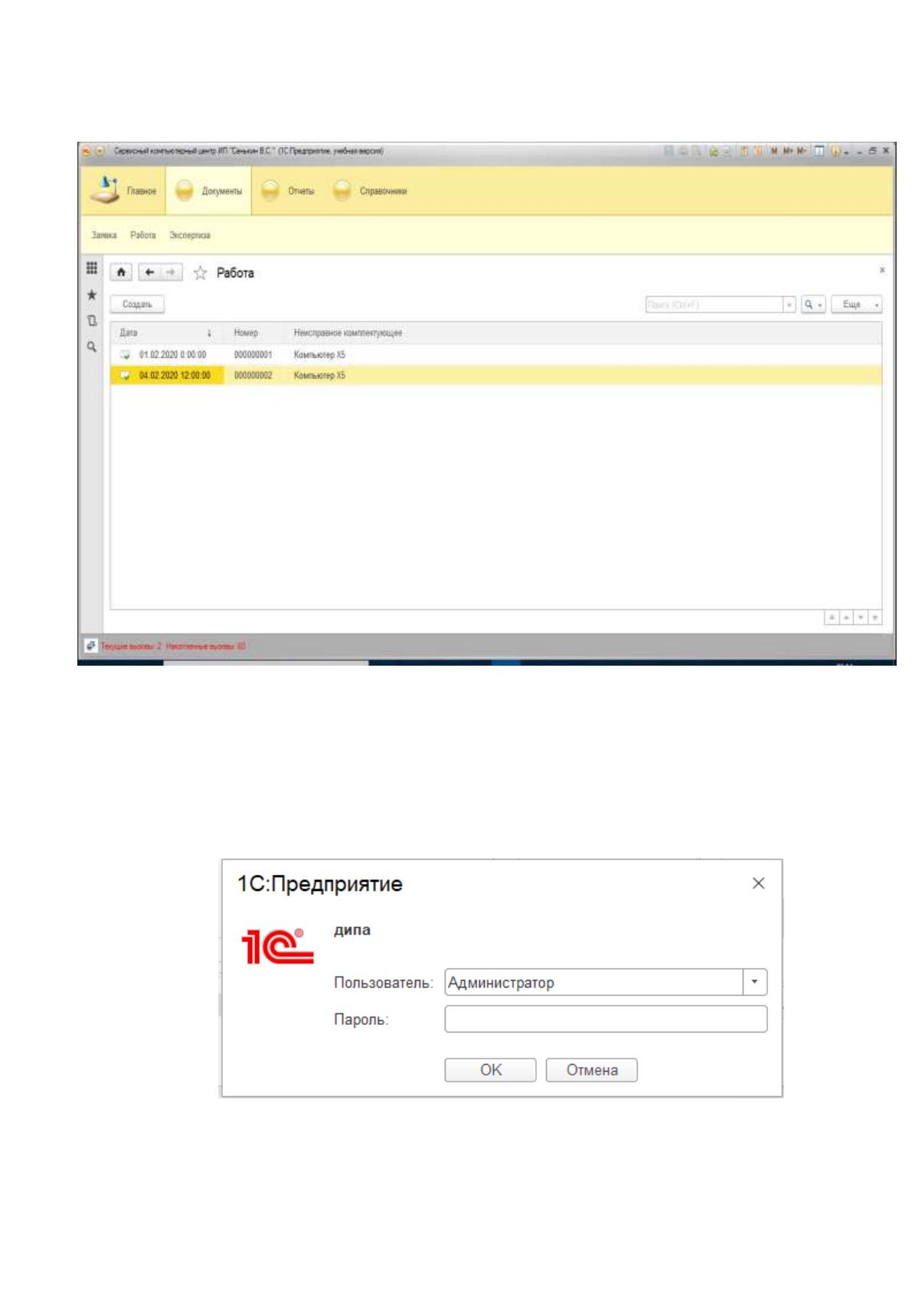Go to the home page icon
Viewport: 912px width, 1290px height.
point(122,273)
